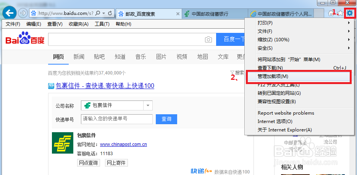Click the 快递100 logo
The height and width of the screenshot is (175, 357).
[x=202, y=171]
